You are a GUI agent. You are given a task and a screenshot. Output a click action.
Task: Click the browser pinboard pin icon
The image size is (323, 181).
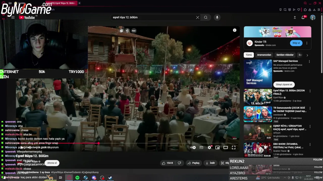click(x=280, y=10)
